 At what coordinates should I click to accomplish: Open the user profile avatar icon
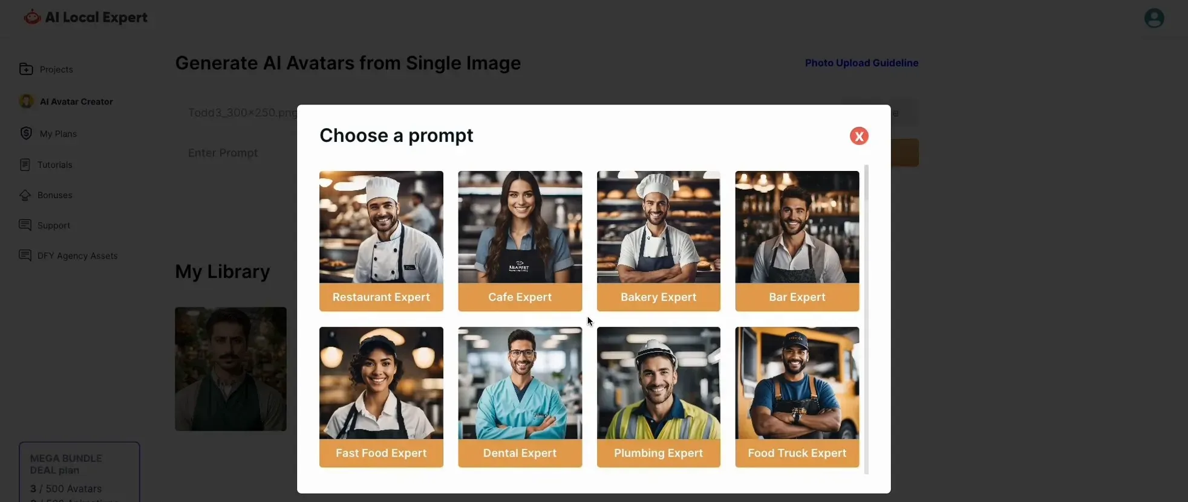point(1154,18)
